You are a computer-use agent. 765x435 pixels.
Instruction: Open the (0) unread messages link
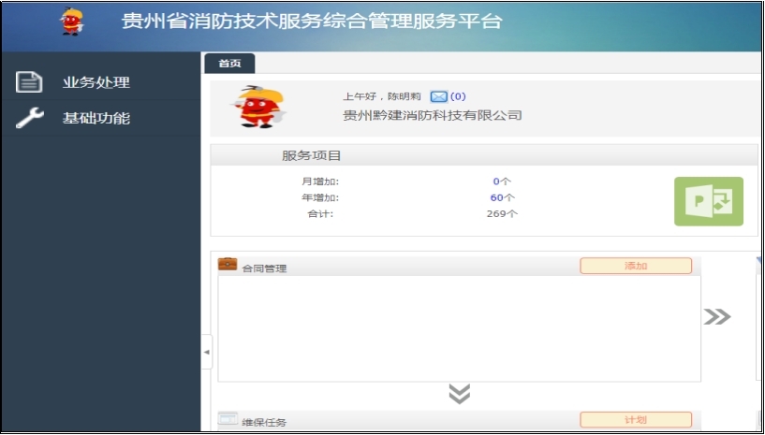point(458,96)
